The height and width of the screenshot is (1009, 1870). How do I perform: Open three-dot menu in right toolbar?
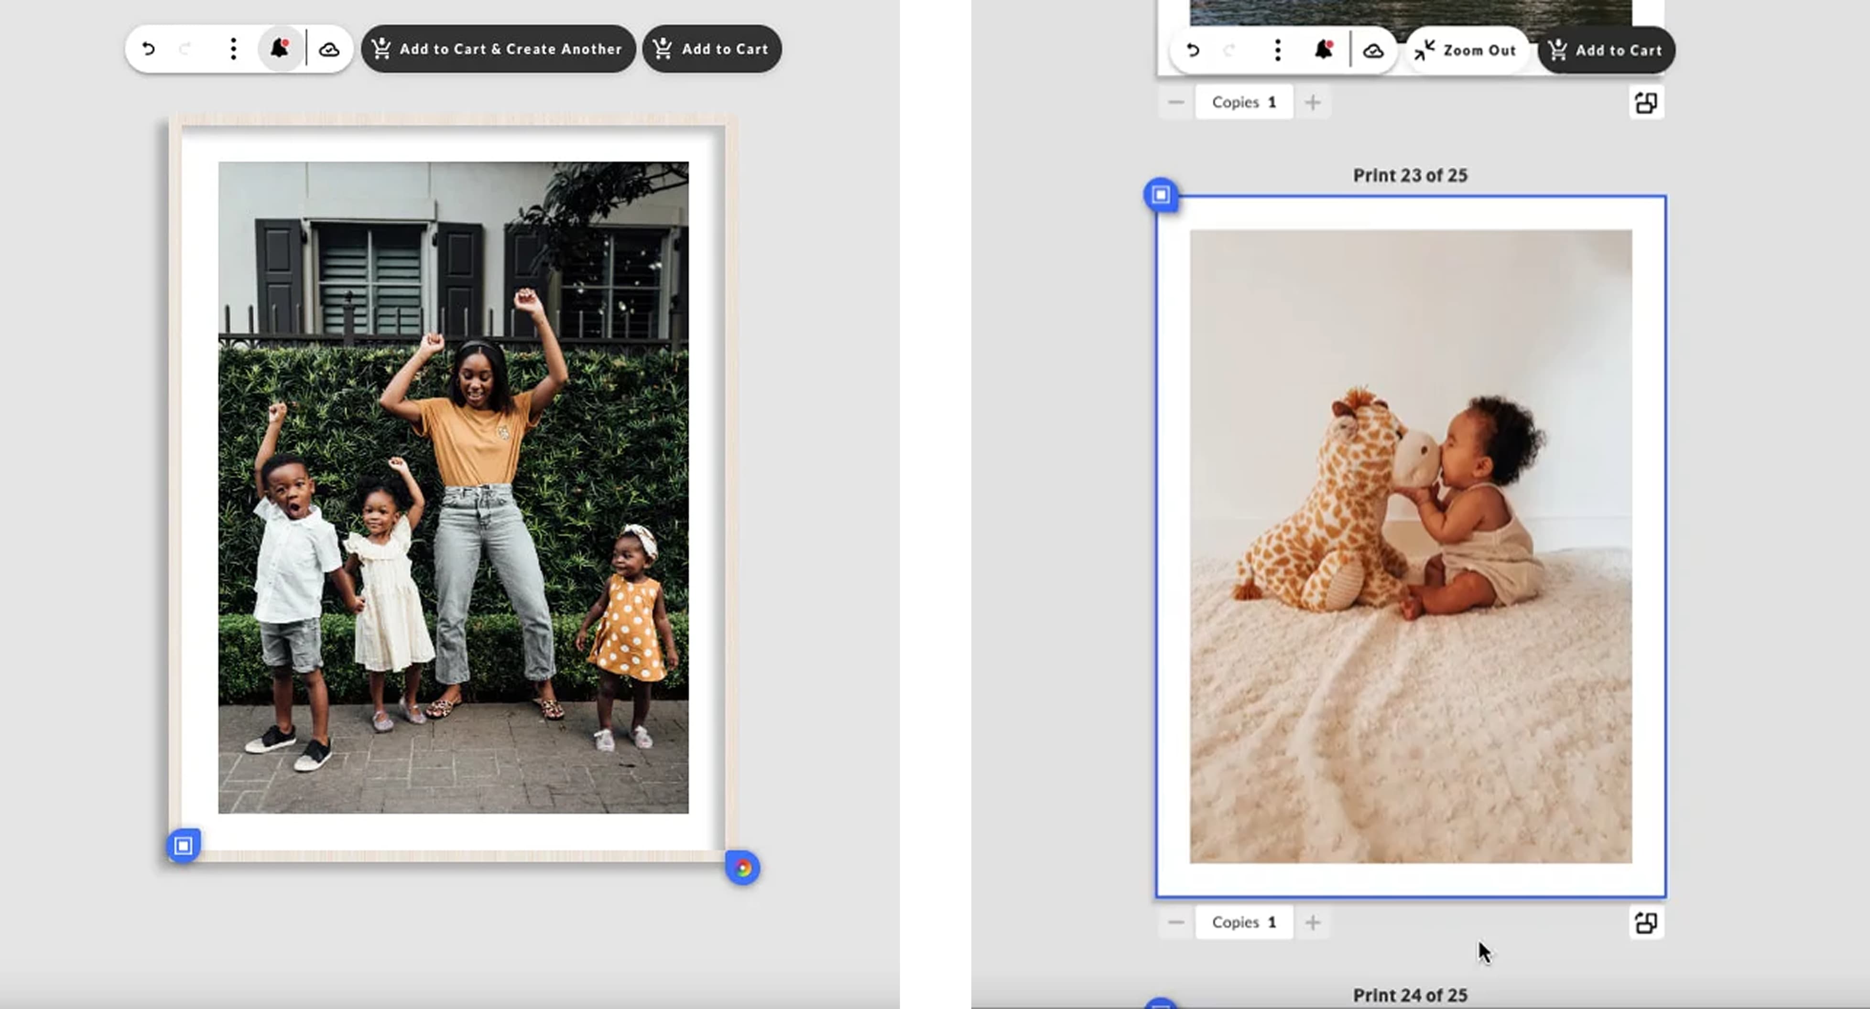click(x=1278, y=51)
